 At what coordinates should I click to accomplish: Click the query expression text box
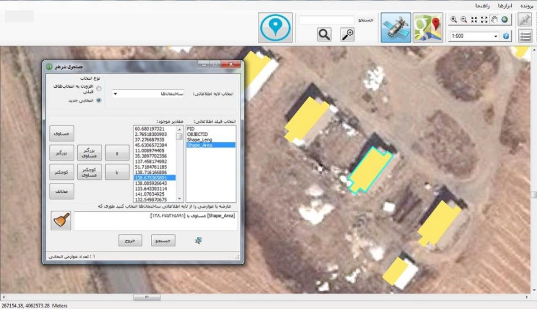[x=156, y=221]
